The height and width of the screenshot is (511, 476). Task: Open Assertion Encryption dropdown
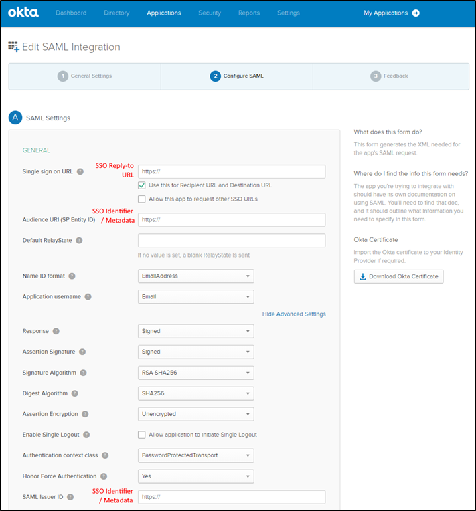[x=195, y=414]
